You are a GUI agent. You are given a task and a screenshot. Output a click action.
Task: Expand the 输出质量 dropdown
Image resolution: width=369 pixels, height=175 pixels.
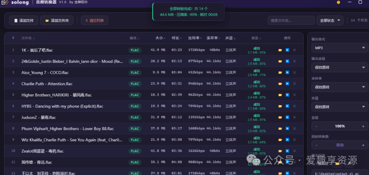340,68
